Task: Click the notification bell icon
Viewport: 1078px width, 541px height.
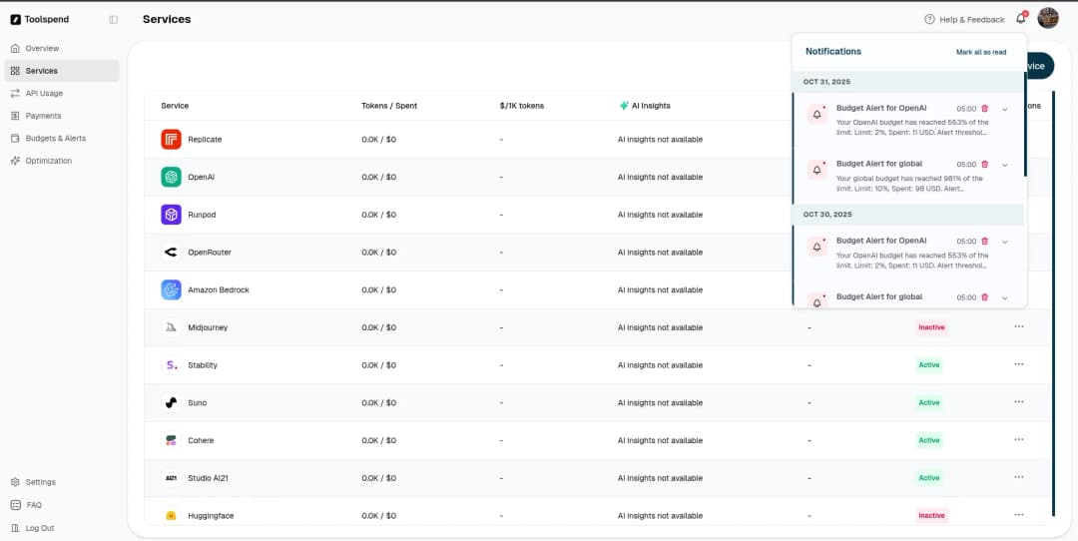Action: (1020, 19)
